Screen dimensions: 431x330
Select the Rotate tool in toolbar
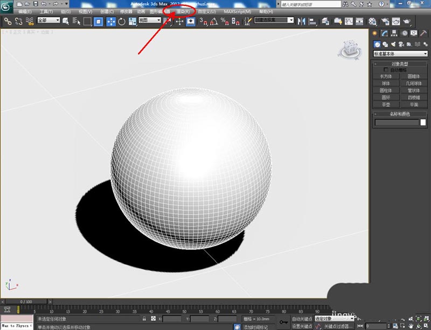122,21
